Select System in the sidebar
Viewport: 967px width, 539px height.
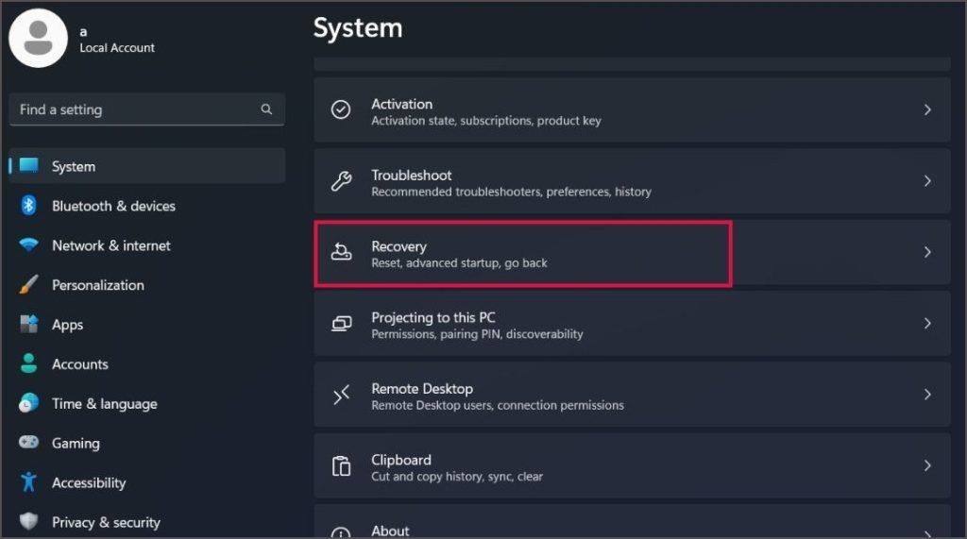(146, 166)
